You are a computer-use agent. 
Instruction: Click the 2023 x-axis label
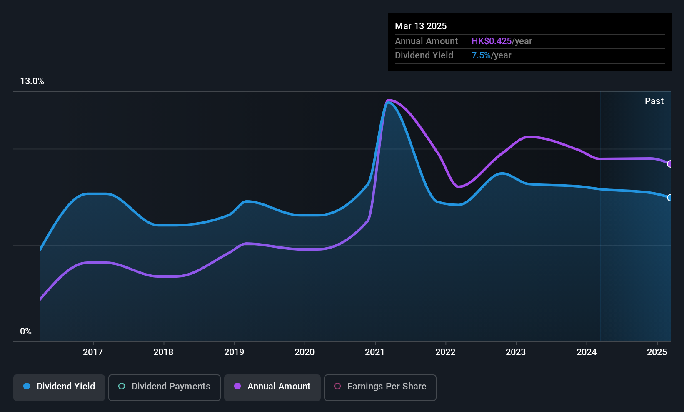[516, 352]
